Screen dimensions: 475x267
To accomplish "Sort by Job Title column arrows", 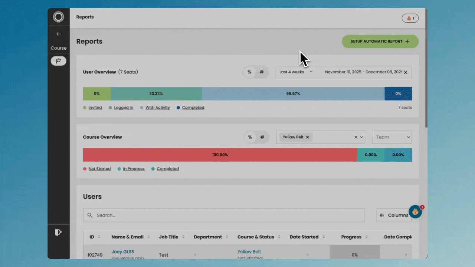I will click(183, 237).
